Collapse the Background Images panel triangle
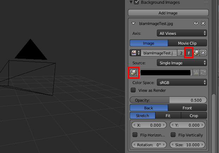Screen dimensions: 219x153 131,2
